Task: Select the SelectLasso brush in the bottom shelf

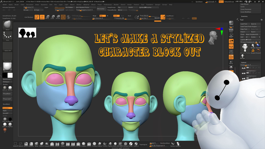Action: (x=21, y=144)
